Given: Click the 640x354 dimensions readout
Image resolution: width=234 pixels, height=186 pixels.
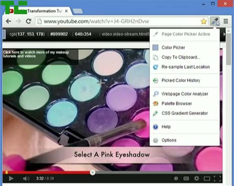Looking at the screenshot, I should coord(83,34).
